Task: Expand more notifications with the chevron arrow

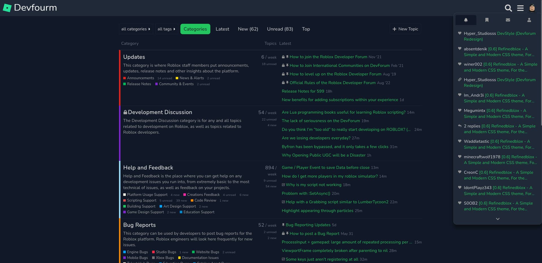Action: click(498, 219)
